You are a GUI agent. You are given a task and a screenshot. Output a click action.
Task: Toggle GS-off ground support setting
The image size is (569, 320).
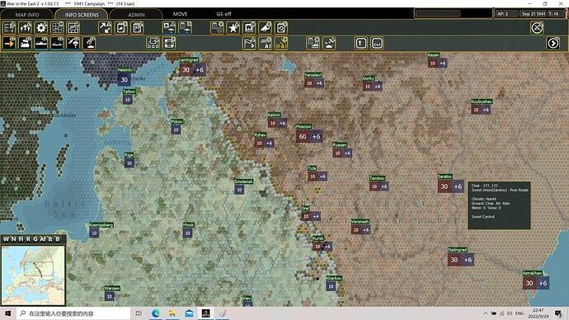[223, 14]
